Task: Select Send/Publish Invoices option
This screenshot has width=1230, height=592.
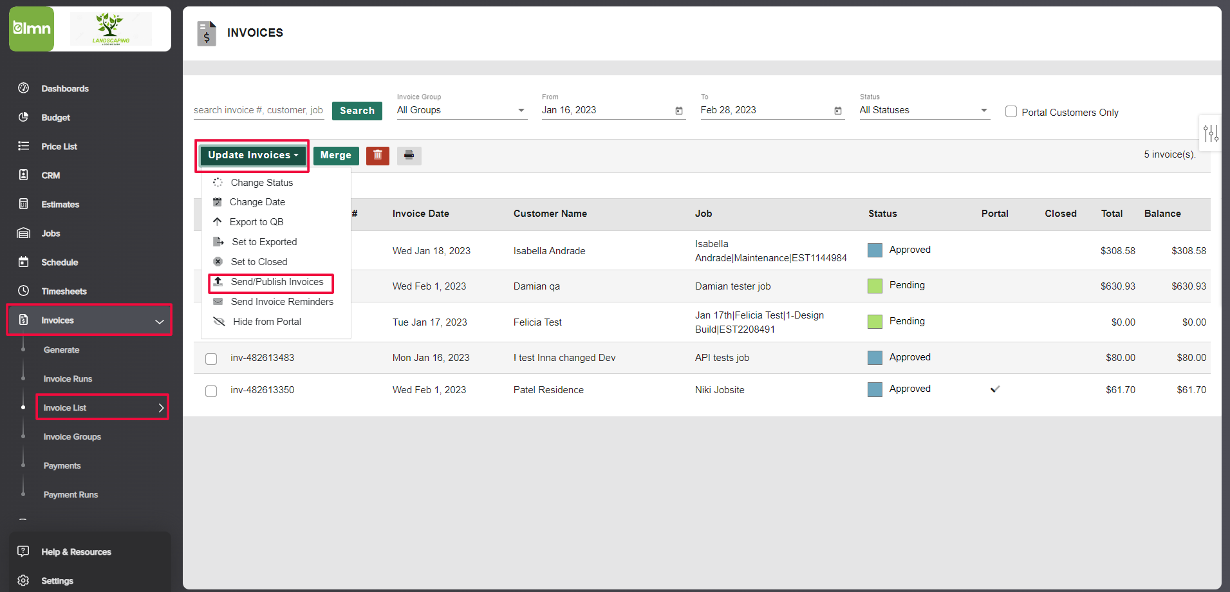Action: [277, 282]
